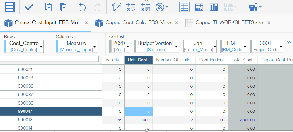293x132 pixels.
Task: Click the Number_Of_Units column header
Action: 173,60
